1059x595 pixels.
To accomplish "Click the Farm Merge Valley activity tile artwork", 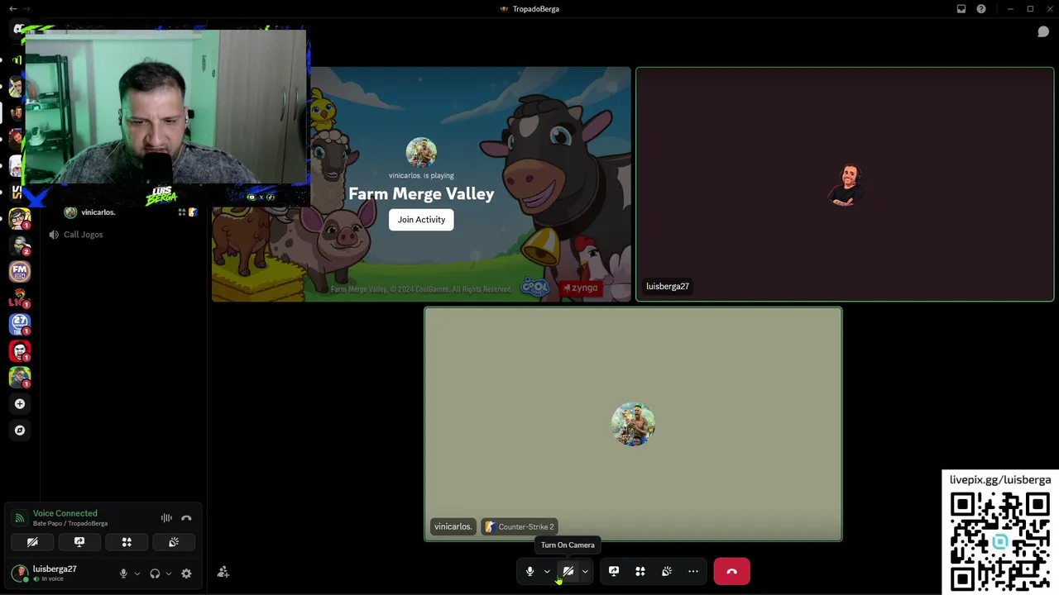I will pyautogui.click(x=421, y=184).
